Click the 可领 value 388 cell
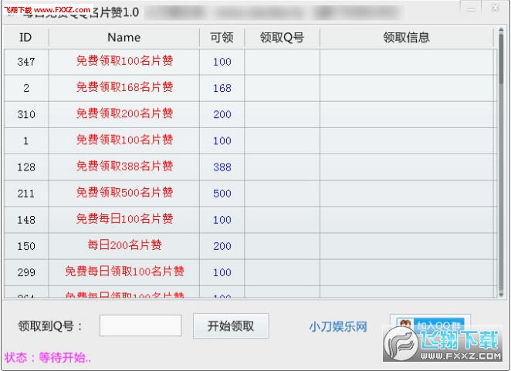 click(222, 167)
